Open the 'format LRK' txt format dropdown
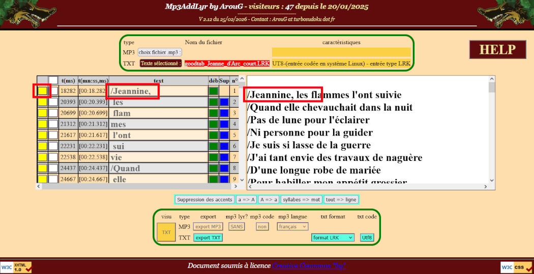The image size is (534, 274). point(333,237)
